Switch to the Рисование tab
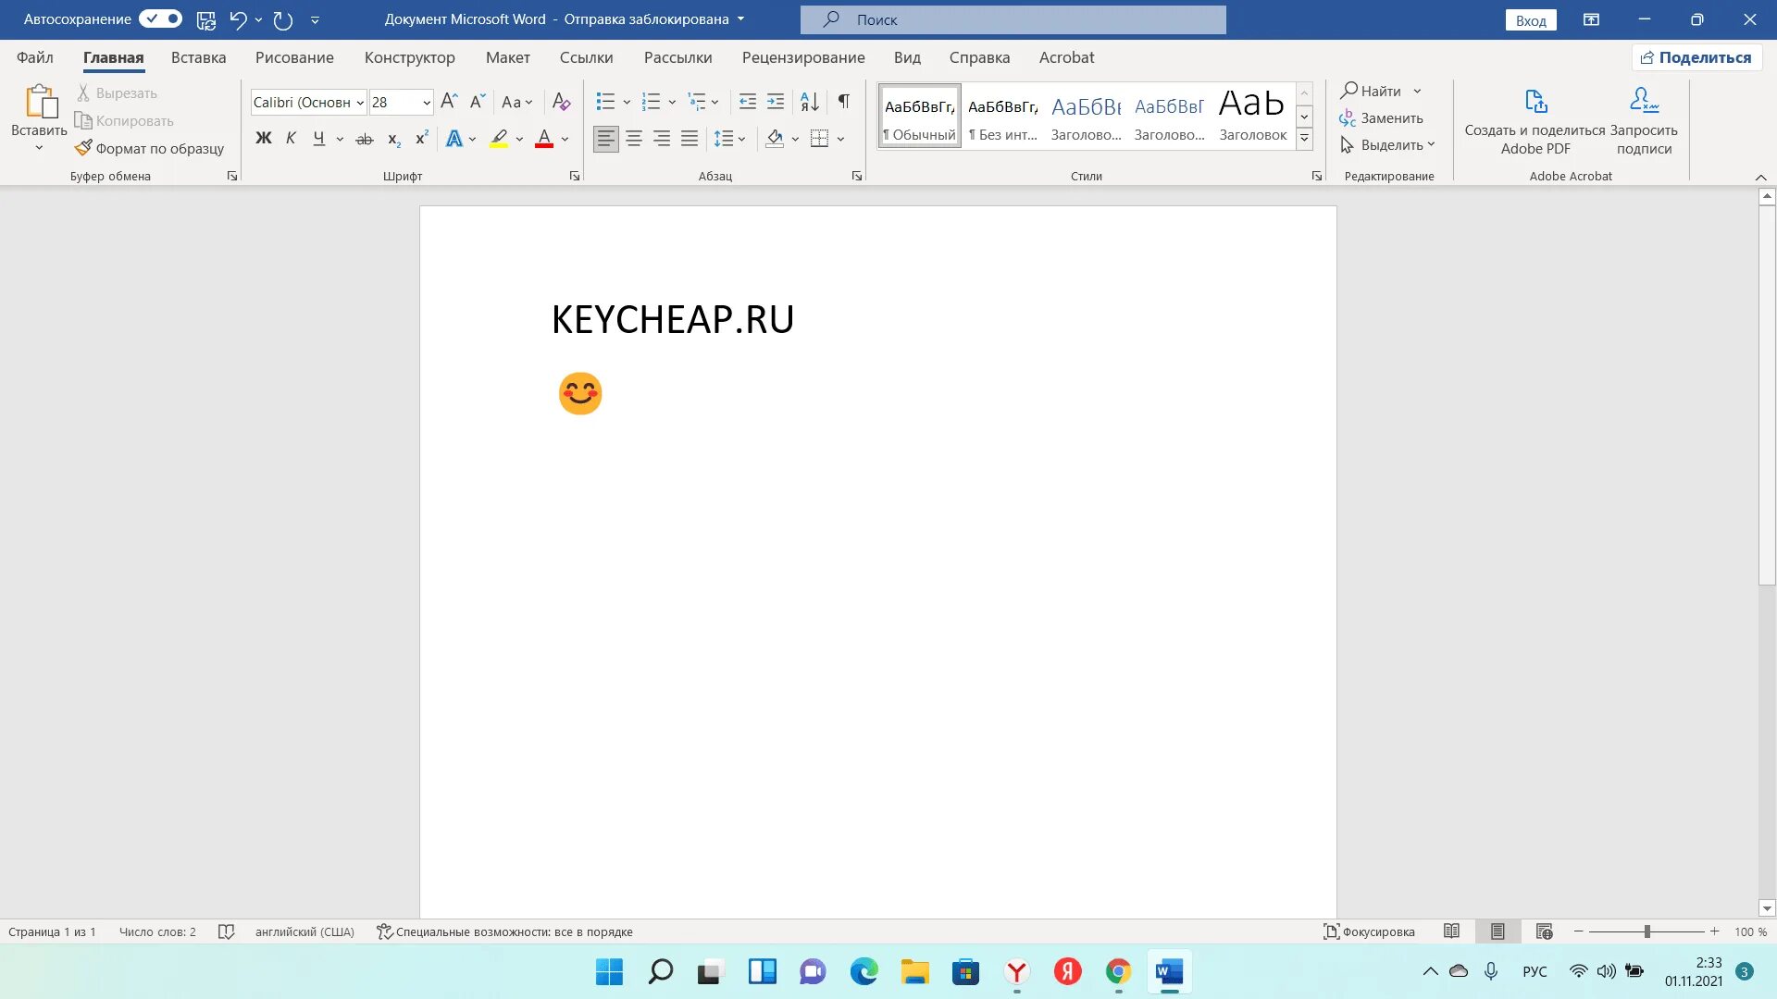Image resolution: width=1777 pixels, height=999 pixels. click(294, 57)
